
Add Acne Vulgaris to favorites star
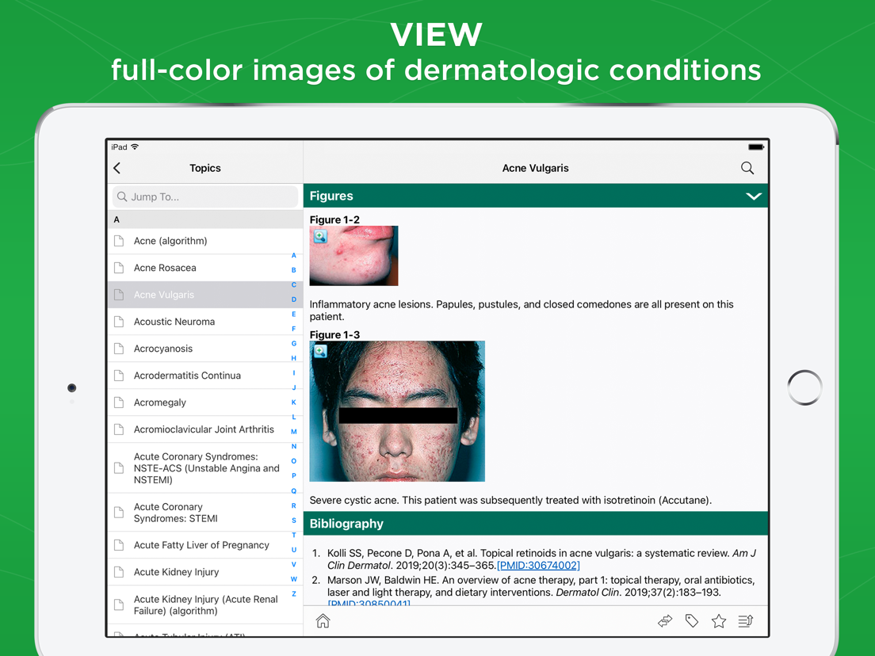[719, 621]
